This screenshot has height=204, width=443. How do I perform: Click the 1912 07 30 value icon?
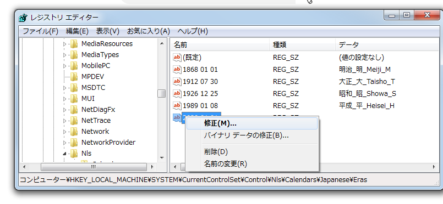[x=177, y=82]
